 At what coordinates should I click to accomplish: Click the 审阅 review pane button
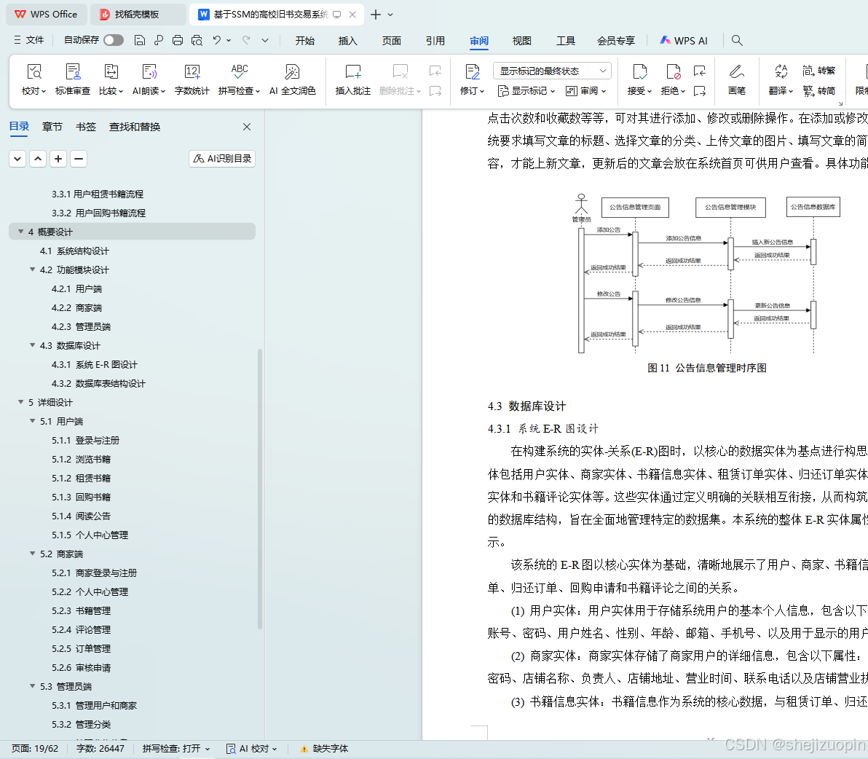click(585, 91)
